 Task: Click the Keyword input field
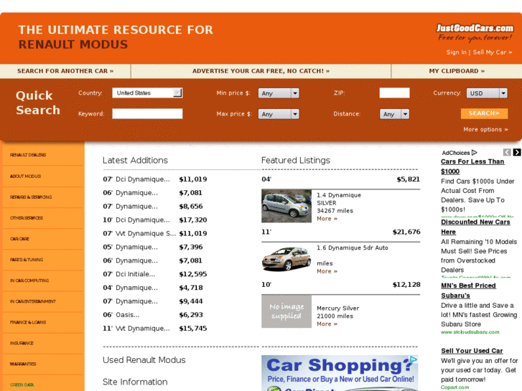tap(147, 114)
